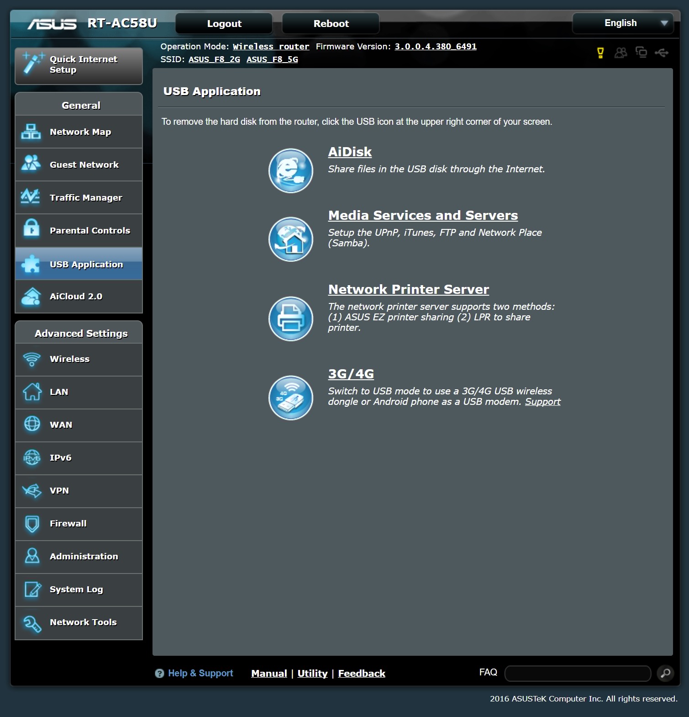Click the Firewall shield icon
This screenshot has height=717, width=689.
click(32, 524)
